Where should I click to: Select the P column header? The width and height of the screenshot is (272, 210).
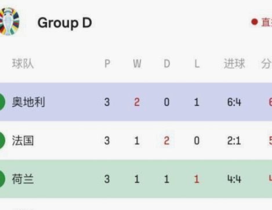pyautogui.click(x=107, y=64)
